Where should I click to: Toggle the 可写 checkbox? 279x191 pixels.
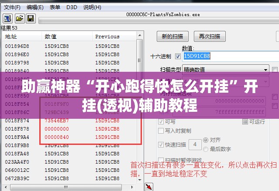coord(161,122)
